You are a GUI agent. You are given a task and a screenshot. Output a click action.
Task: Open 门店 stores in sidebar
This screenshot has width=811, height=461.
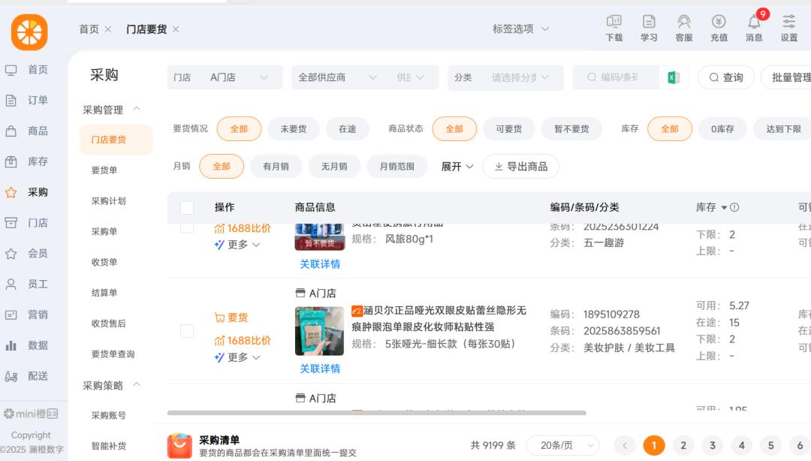pos(27,223)
